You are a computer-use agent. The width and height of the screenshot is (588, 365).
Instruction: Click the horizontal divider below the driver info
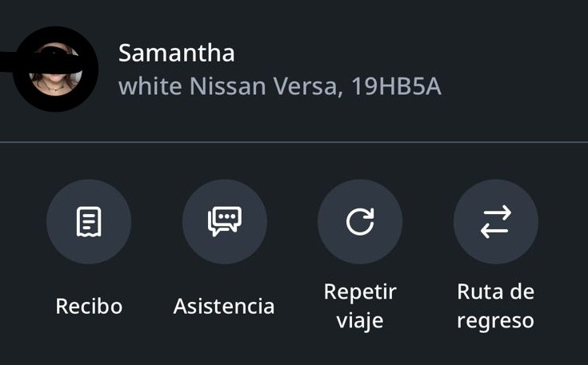tap(294, 142)
